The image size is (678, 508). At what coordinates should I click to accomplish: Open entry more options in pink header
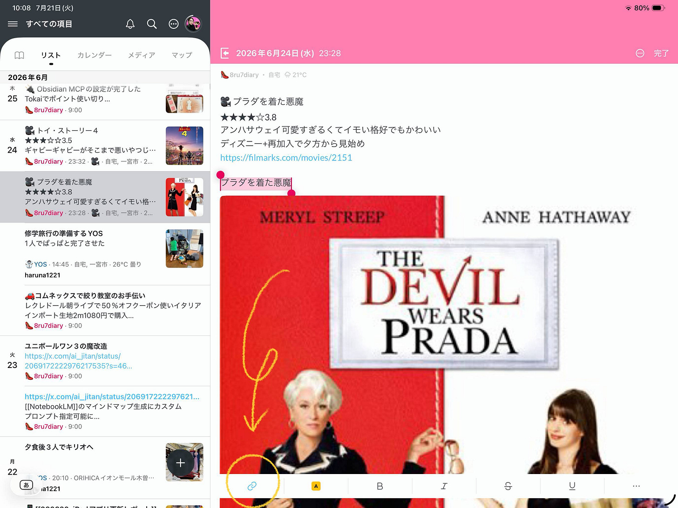click(640, 53)
